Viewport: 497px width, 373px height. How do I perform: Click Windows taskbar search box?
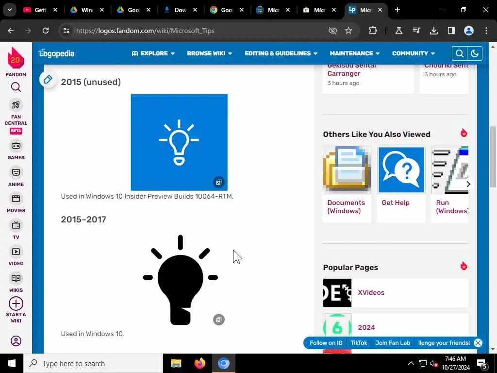pyautogui.click(x=93, y=363)
